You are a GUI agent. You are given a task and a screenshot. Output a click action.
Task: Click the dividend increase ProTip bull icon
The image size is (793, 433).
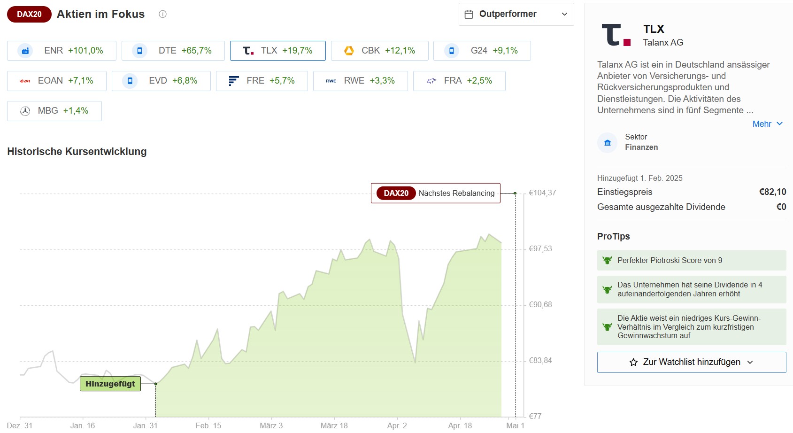(x=607, y=289)
